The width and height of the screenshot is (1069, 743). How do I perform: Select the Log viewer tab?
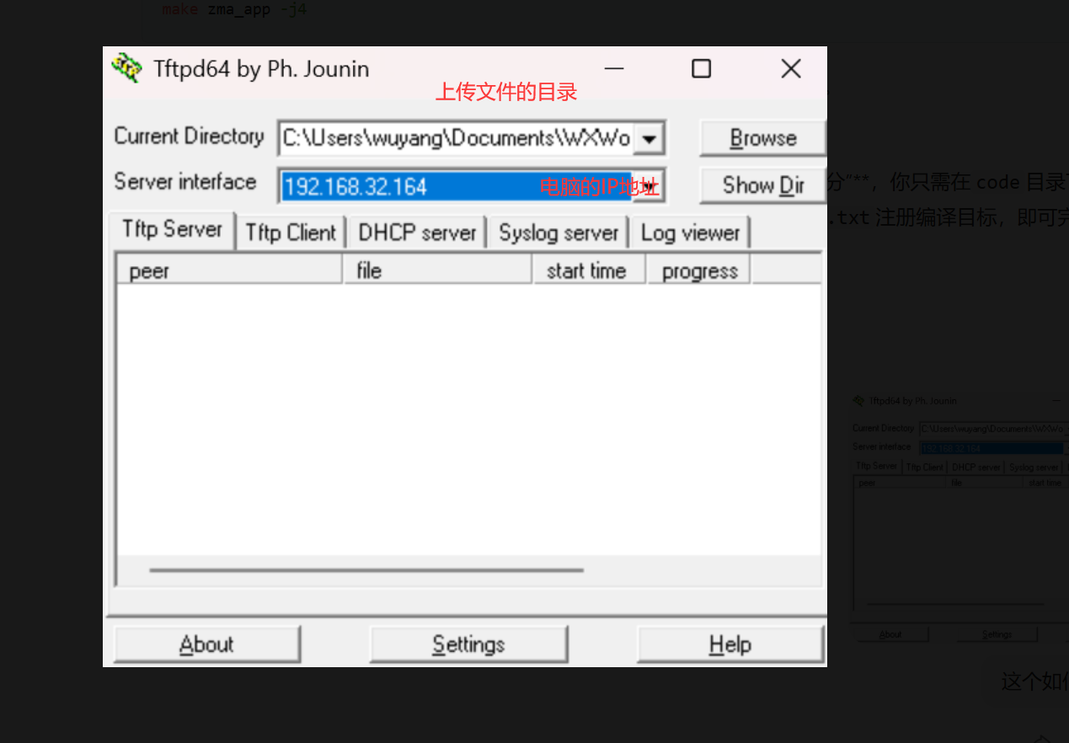pos(690,233)
